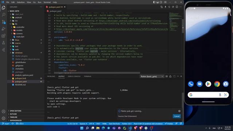This screenshot has height=131, width=233.
Task: Open Play Store on emulator
Action: (208, 84)
